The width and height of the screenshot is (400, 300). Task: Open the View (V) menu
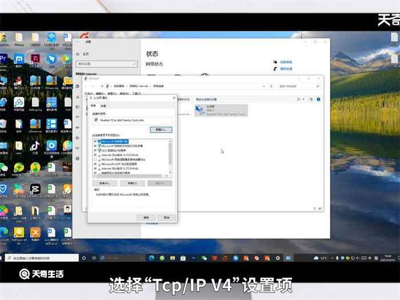(x=112, y=94)
